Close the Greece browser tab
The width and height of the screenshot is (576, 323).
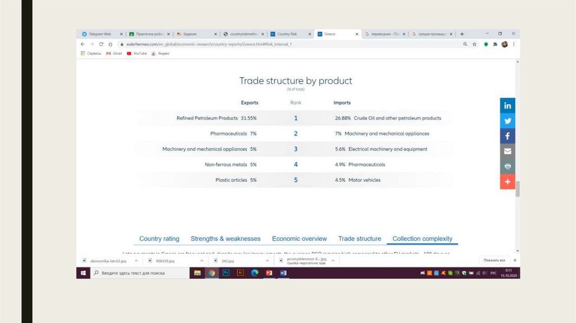tap(356, 34)
